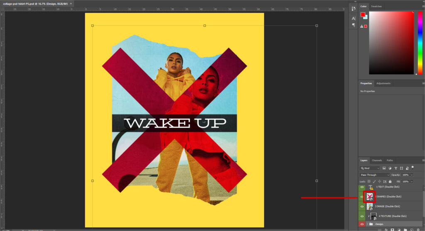The height and width of the screenshot is (231, 425).
Task: Expand the Design layer group
Action: 367,224
